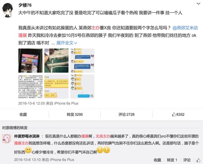Open 评论 2728 comments
The height and width of the screenshot is (164, 203).
pyautogui.click(x=127, y=115)
